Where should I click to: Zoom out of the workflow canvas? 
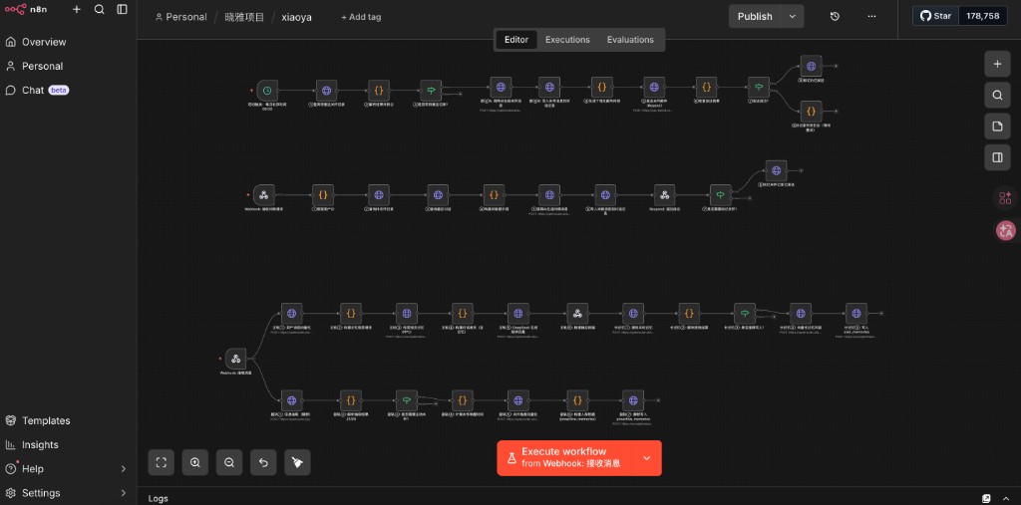pos(229,462)
